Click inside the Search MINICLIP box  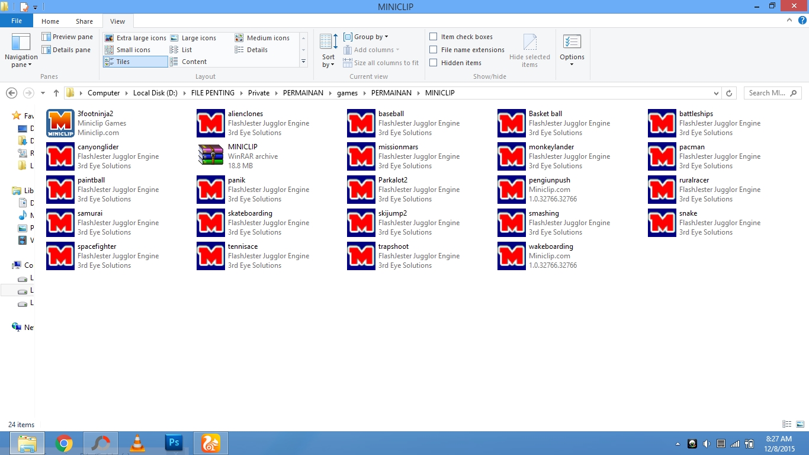[767, 93]
